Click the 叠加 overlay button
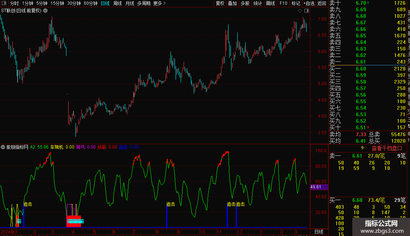 click(233, 3)
